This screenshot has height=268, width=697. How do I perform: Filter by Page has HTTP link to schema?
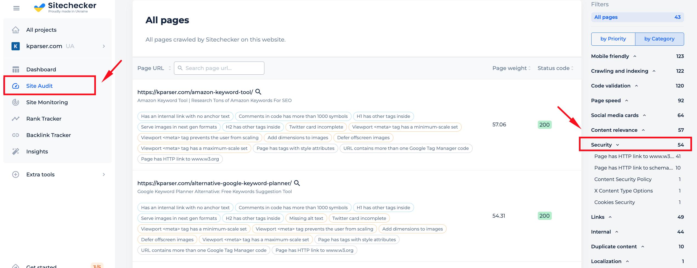click(x=638, y=168)
